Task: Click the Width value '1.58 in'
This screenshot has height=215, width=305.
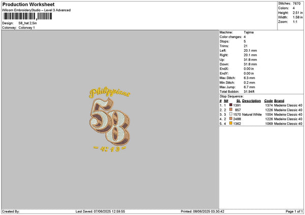Action: click(x=297, y=17)
